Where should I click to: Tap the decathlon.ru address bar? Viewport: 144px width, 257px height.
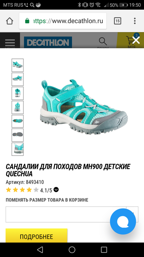pos(63,21)
